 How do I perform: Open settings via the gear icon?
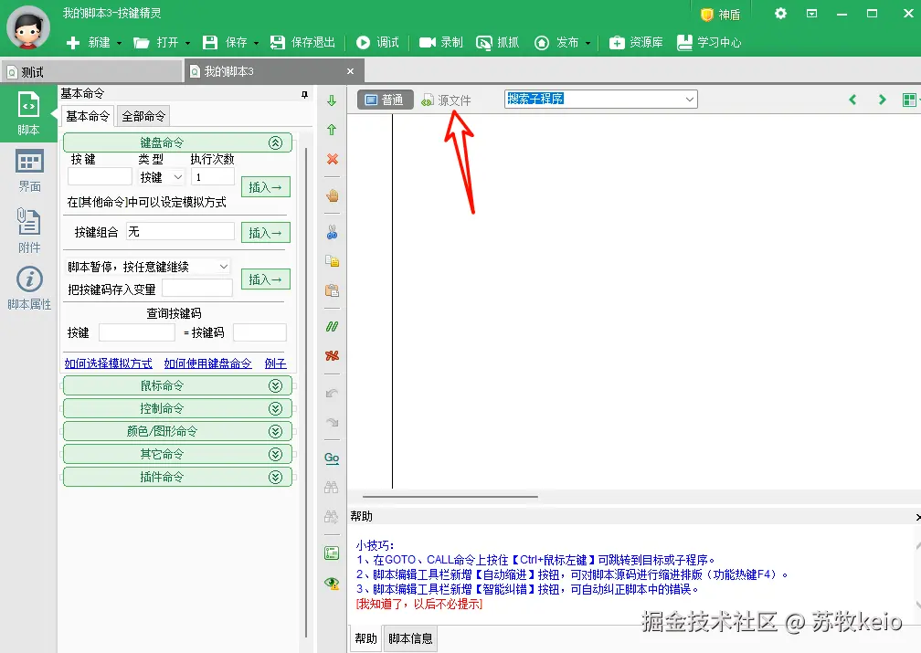point(780,14)
